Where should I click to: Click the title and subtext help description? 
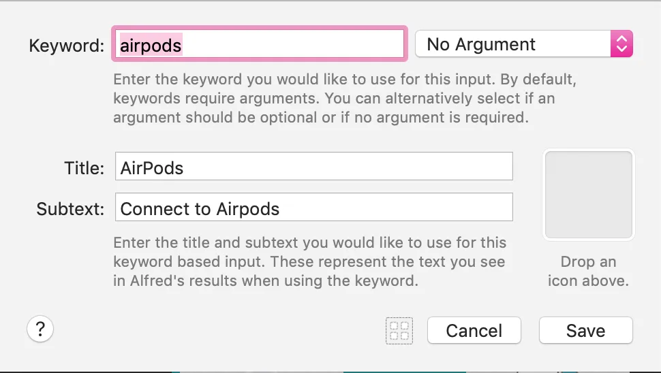(309, 261)
